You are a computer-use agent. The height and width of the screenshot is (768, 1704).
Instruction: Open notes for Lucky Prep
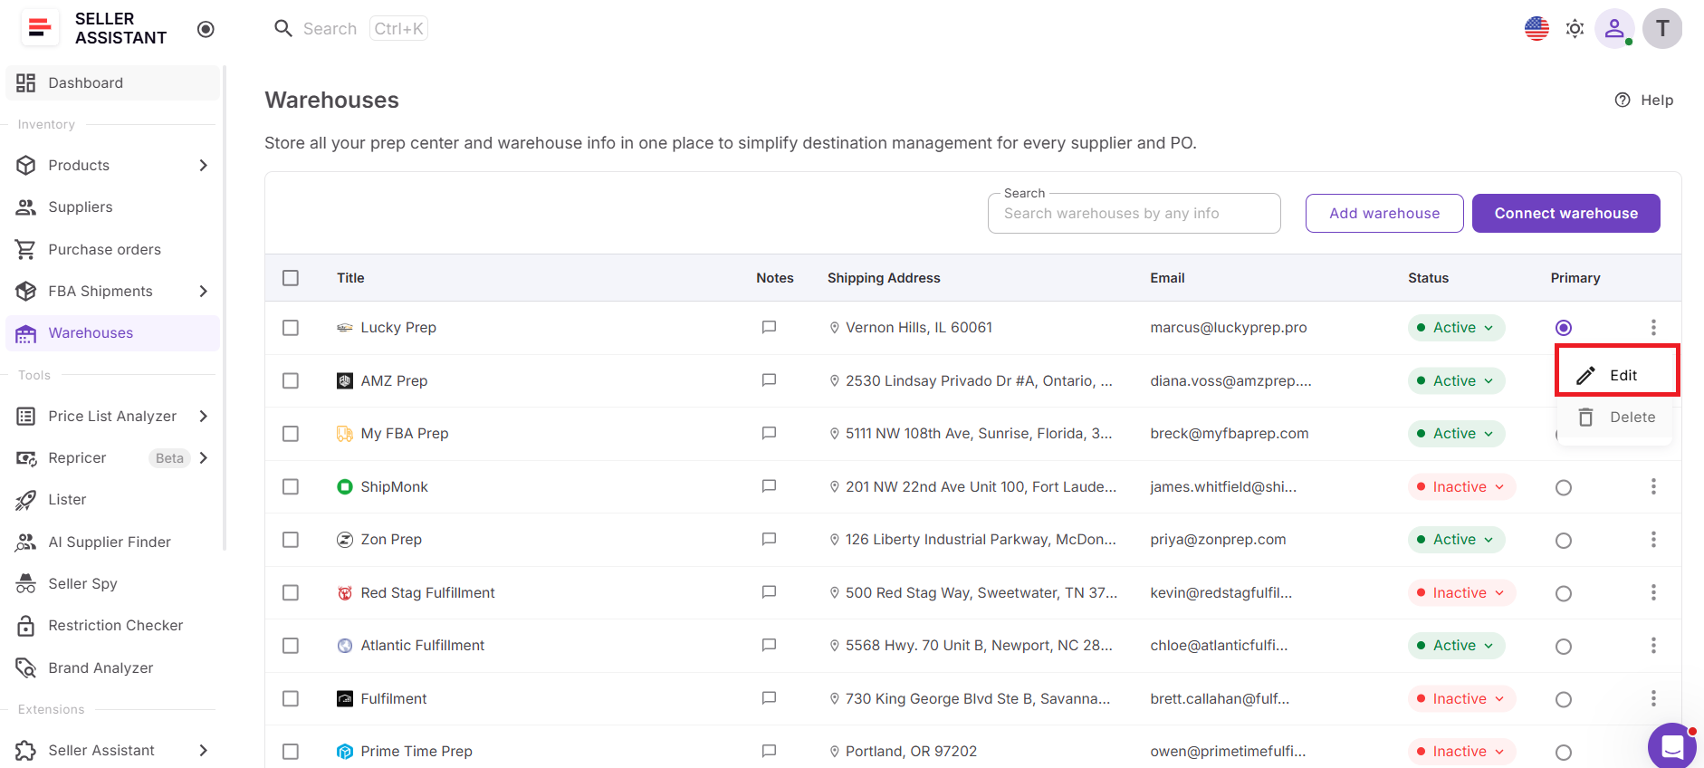click(769, 328)
